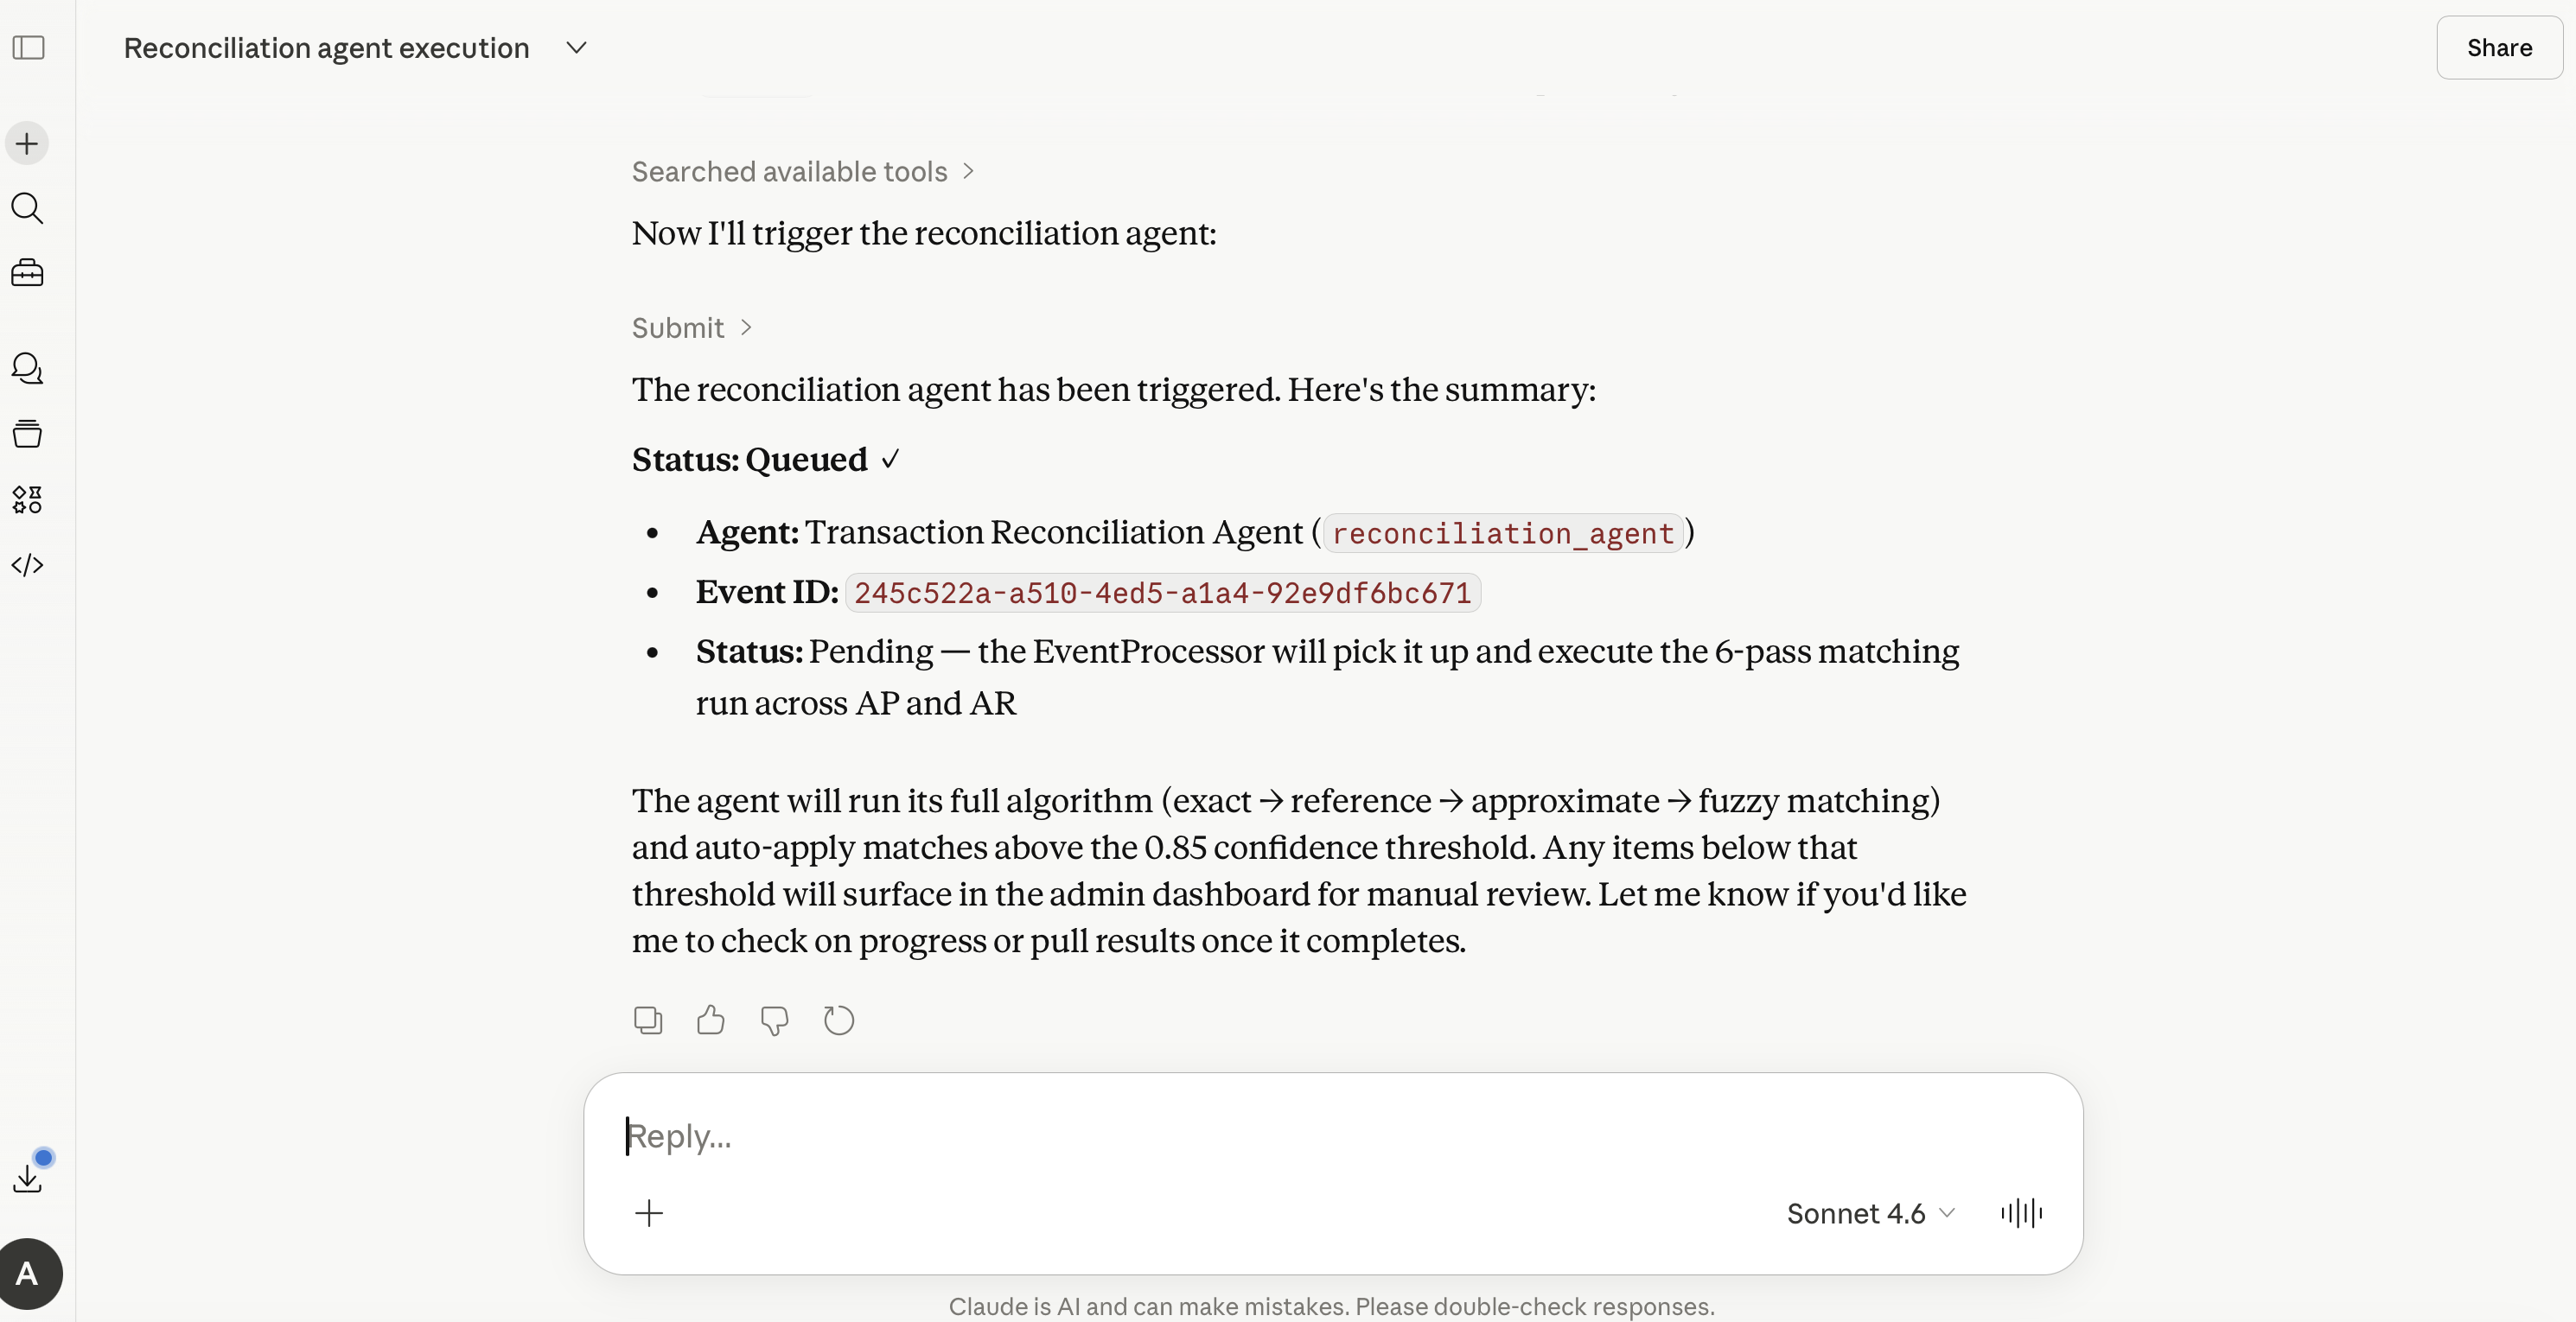Viewport: 2576px width, 1322px height.
Task: Click the Status: Queued heading
Action: [766, 460]
